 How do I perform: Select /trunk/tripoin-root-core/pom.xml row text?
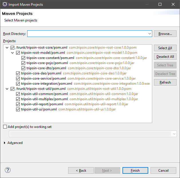coord(41,48)
